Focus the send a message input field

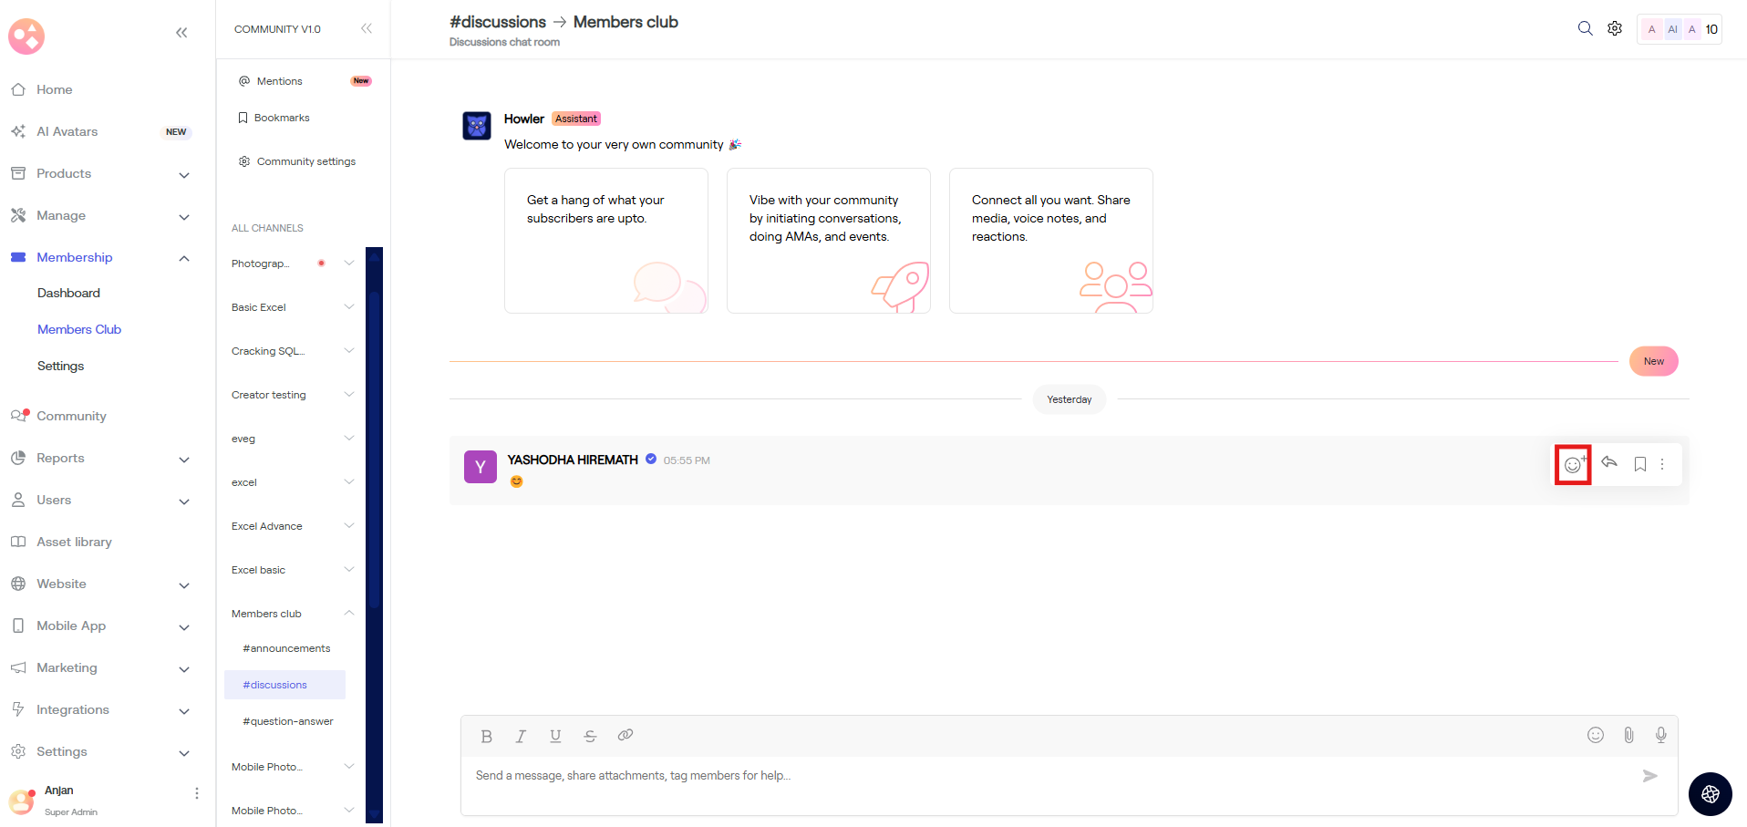[1049, 776]
